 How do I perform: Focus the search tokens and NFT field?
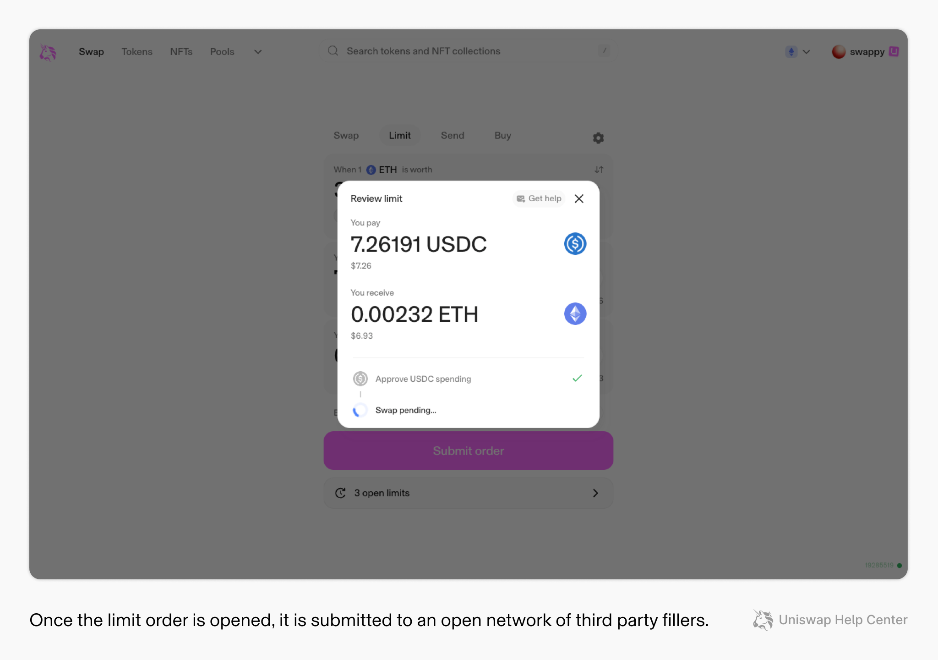point(468,51)
